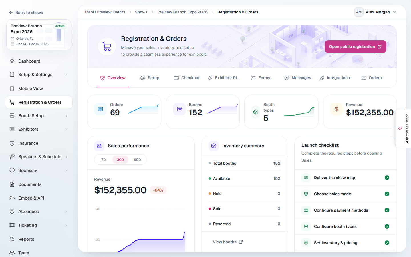Click the Dashboard home icon

12,61
